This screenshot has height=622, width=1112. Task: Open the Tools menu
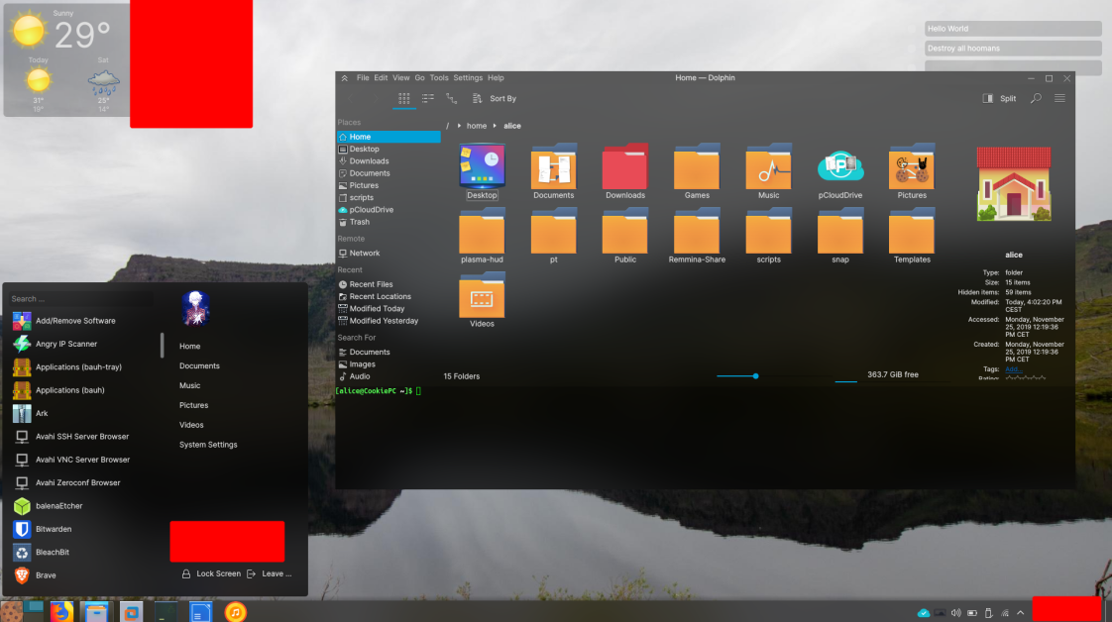[438, 78]
